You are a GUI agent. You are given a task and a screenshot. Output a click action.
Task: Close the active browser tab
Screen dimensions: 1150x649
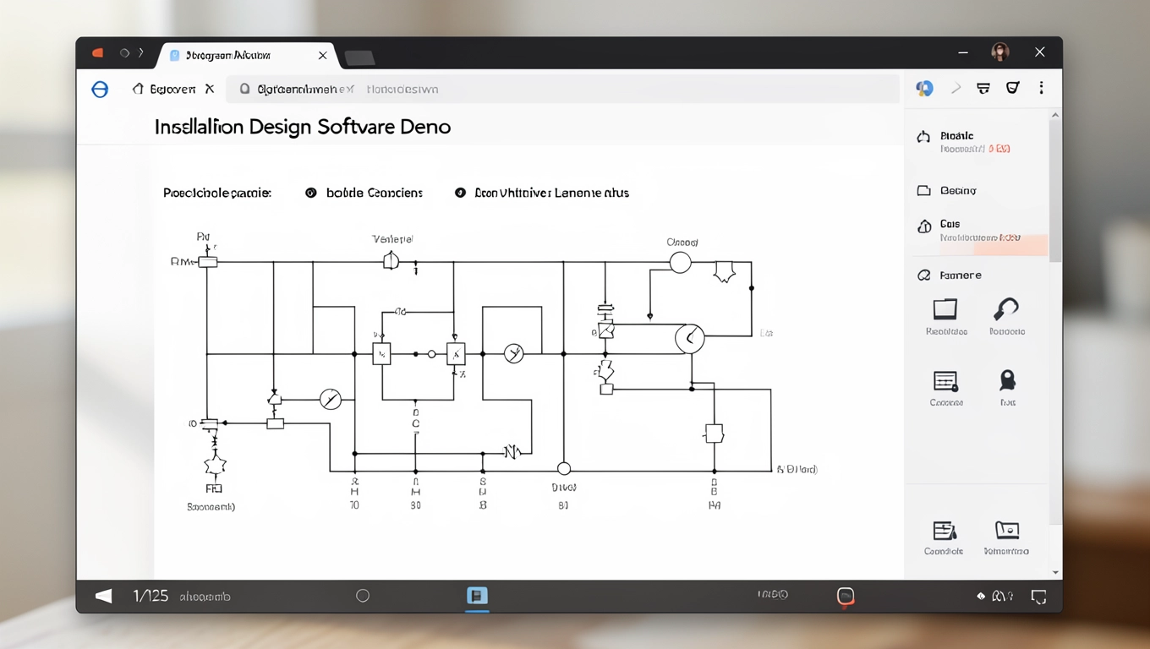click(322, 56)
